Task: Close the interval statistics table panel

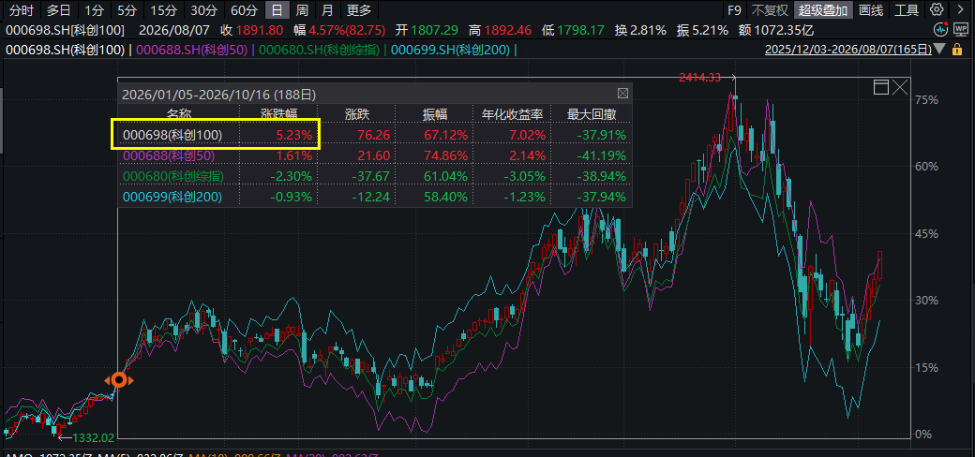Action: tap(622, 94)
